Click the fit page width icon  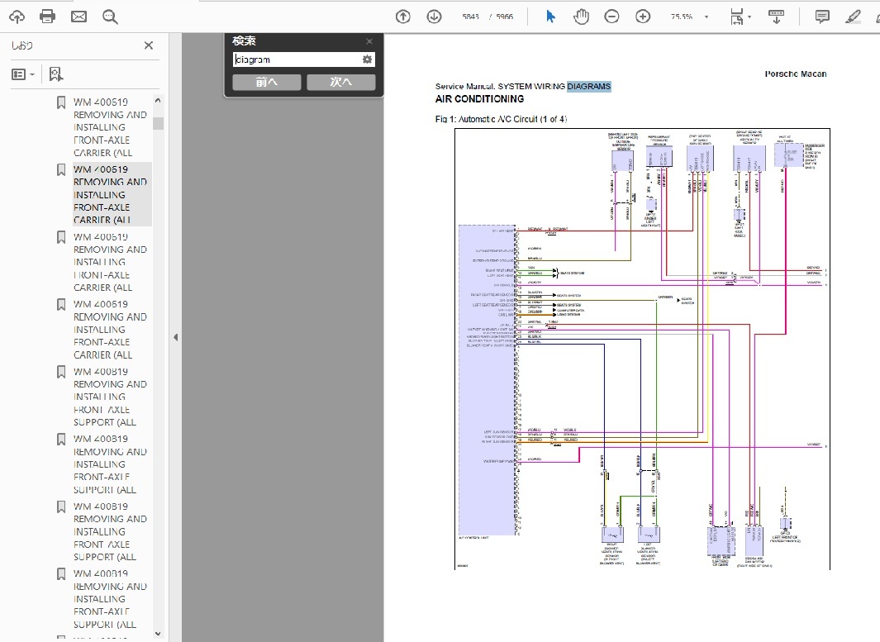737,17
